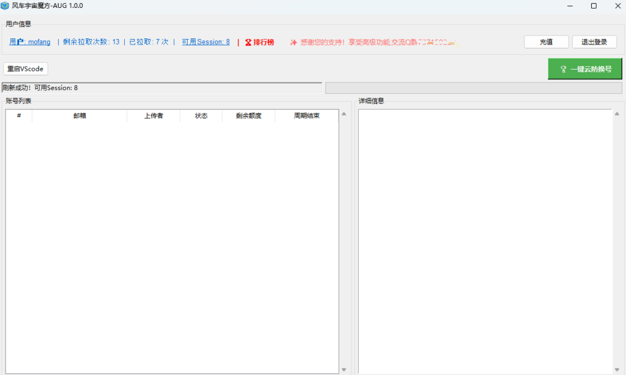Sort by 周期结束 column header
This screenshot has width=626, height=375.
(306, 116)
